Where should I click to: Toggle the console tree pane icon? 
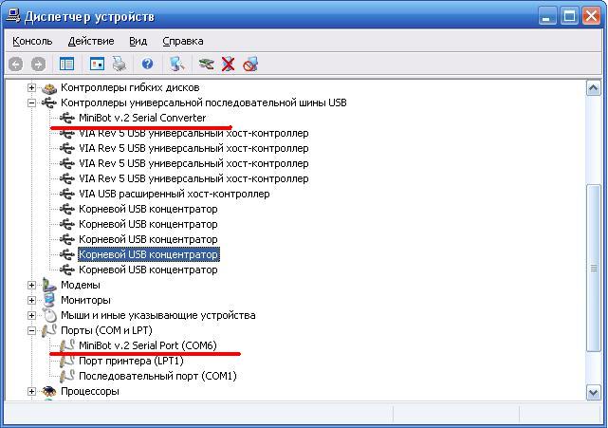pos(66,64)
